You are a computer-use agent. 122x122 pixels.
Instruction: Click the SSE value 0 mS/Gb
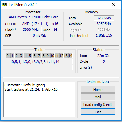click(x=40, y=35)
